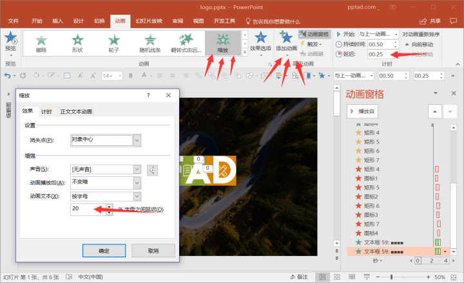Click the 预览 preview star icon

[x=11, y=39]
